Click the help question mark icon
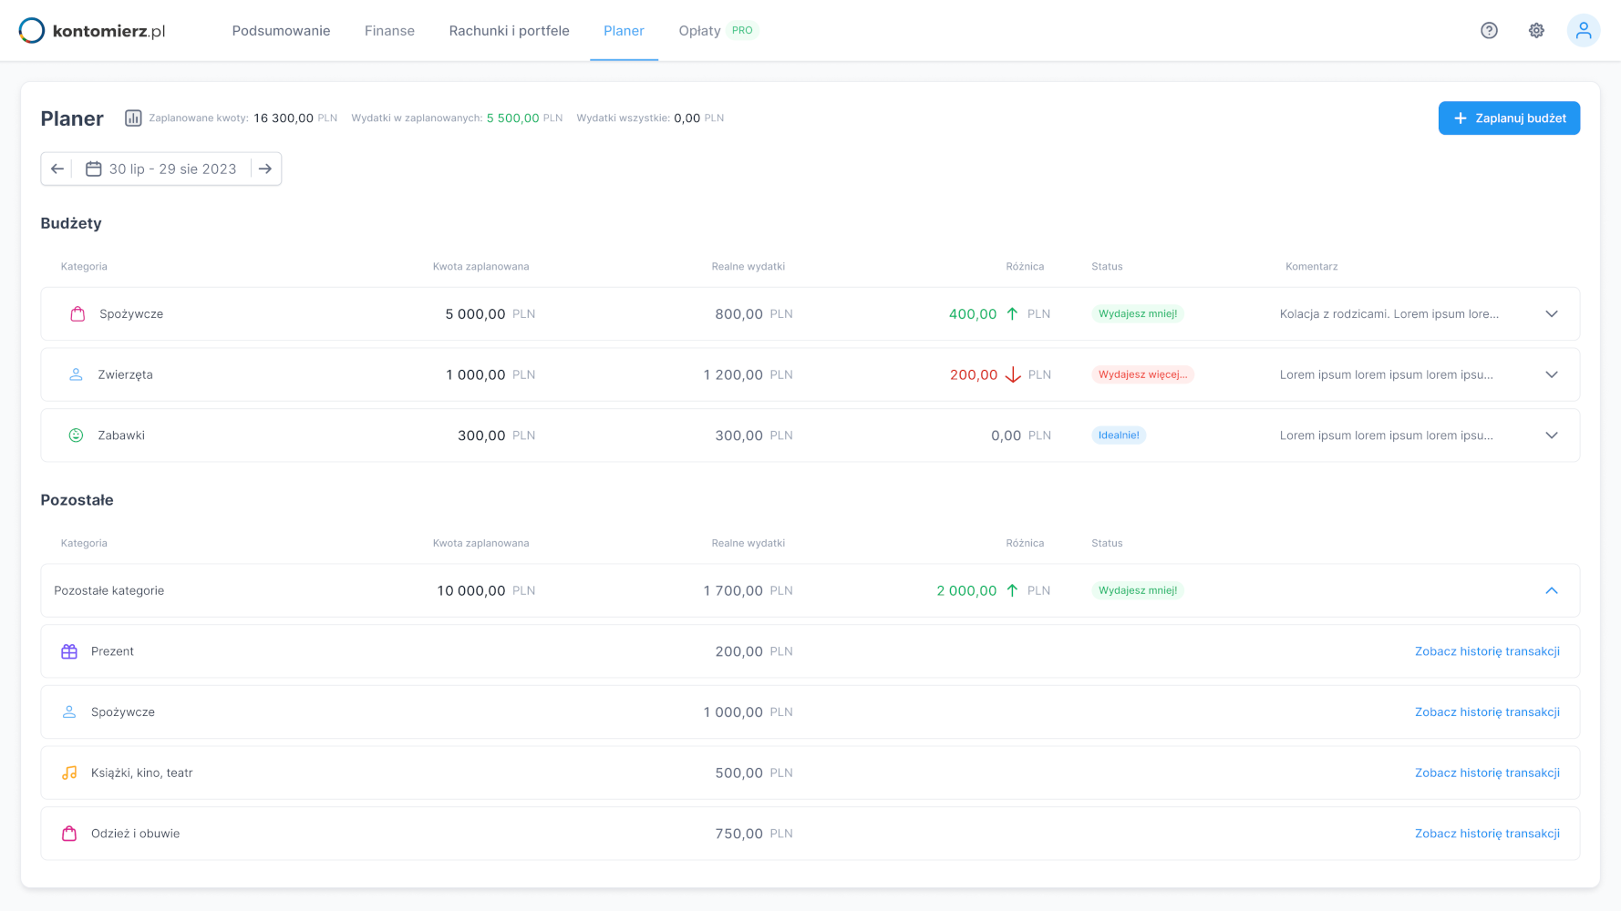Image resolution: width=1621 pixels, height=911 pixels. coord(1489,31)
